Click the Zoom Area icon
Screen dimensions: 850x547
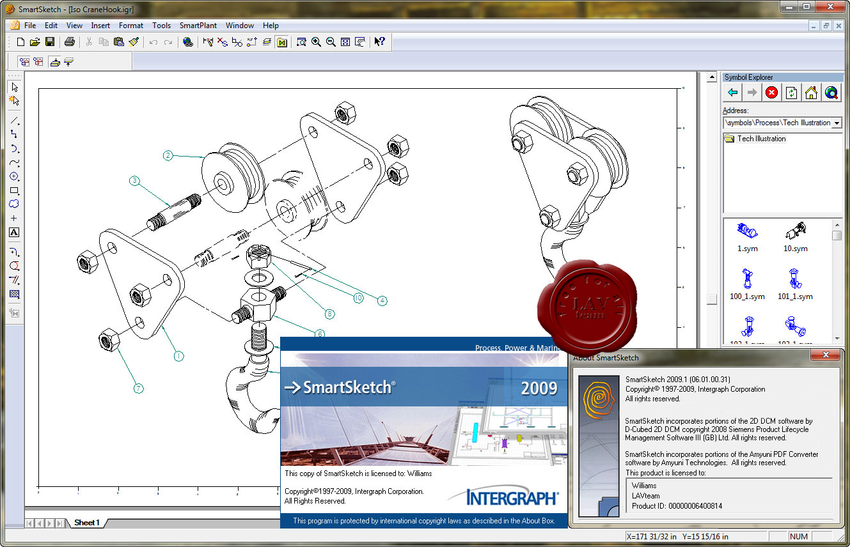click(x=301, y=42)
